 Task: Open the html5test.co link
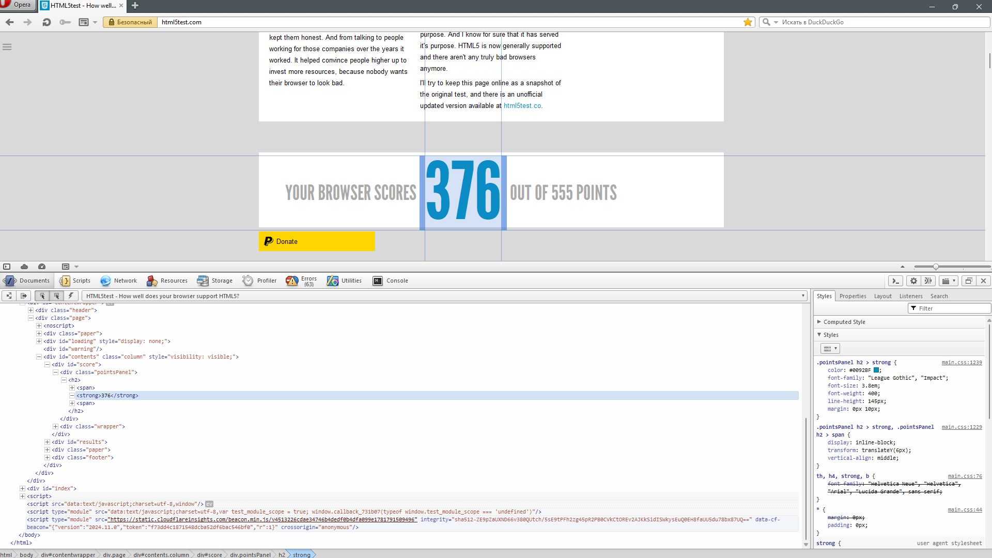coord(522,105)
